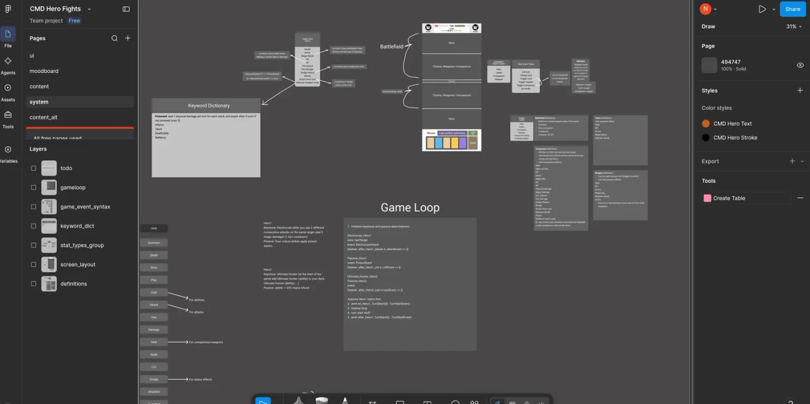The height and width of the screenshot is (404, 810).
Task: Open the 31% zoom dropdown
Action: [x=794, y=27]
